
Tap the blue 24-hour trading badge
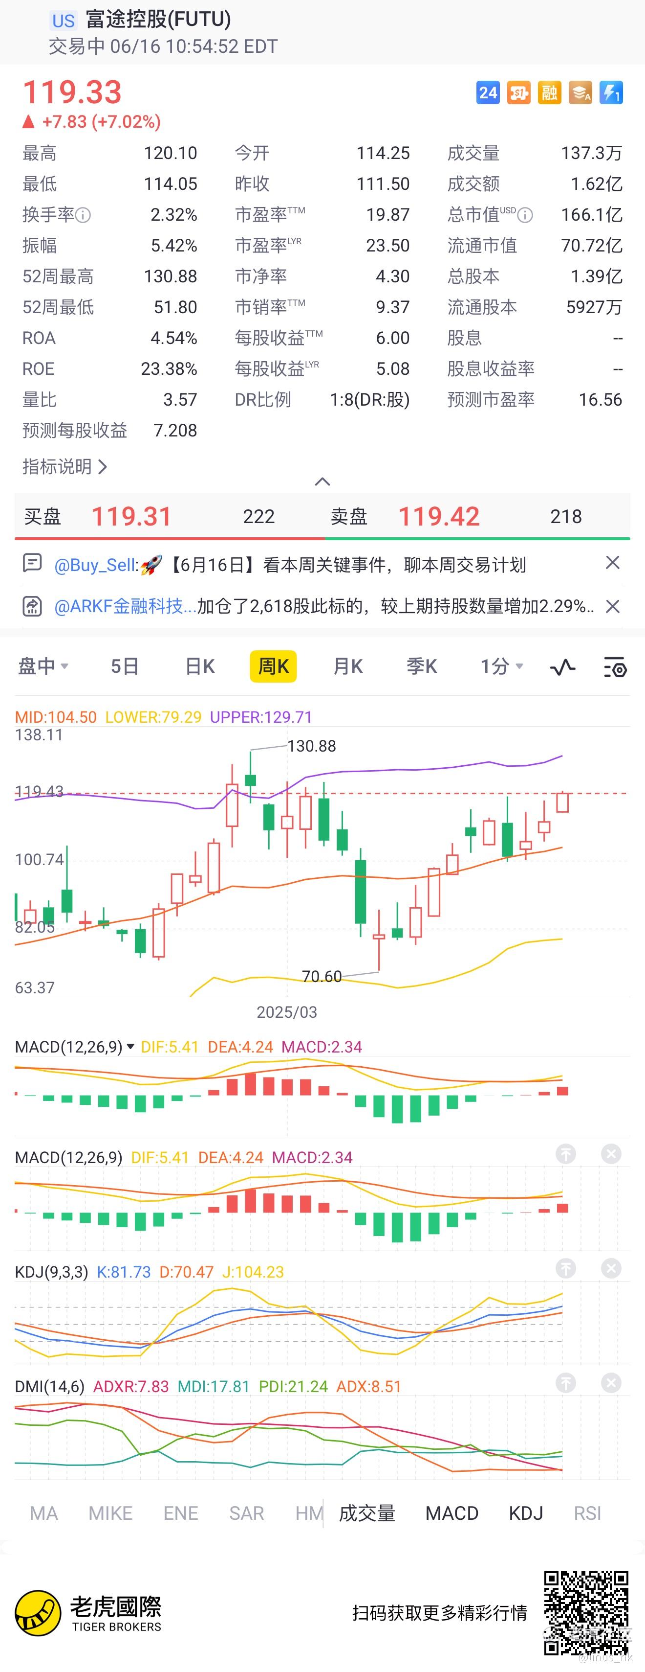pyautogui.click(x=488, y=93)
